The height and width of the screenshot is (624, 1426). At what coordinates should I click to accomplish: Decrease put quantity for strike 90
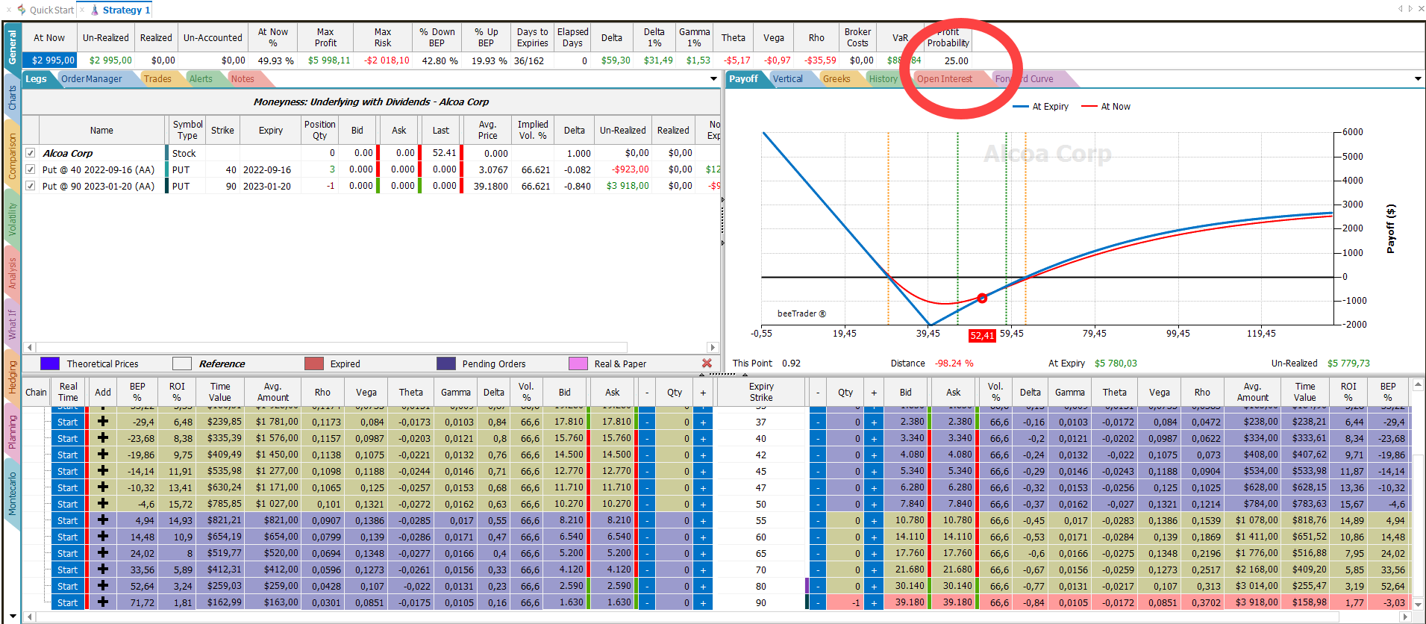click(x=818, y=602)
